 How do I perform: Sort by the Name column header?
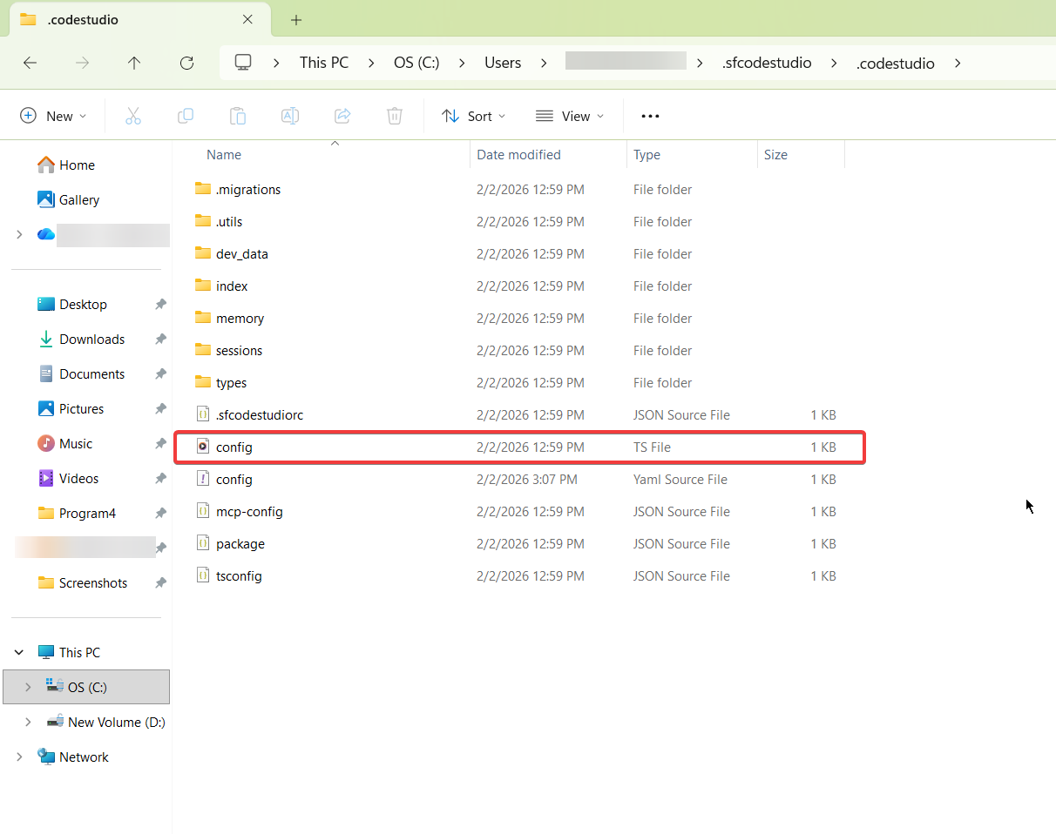[x=224, y=155]
